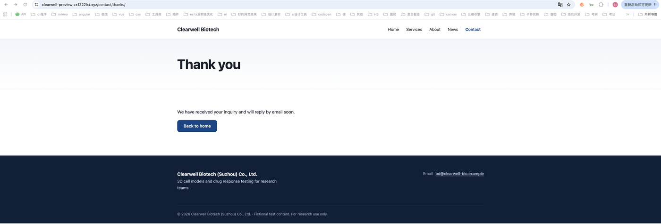The height and width of the screenshot is (224, 661).
Task: Open the green 'bw' extension
Action: [x=591, y=5]
